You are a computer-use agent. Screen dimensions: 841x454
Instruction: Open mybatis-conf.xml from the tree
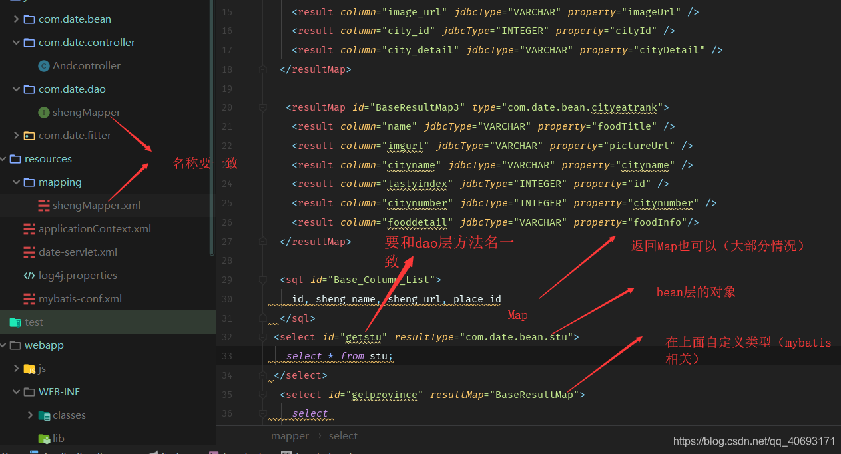tap(80, 298)
